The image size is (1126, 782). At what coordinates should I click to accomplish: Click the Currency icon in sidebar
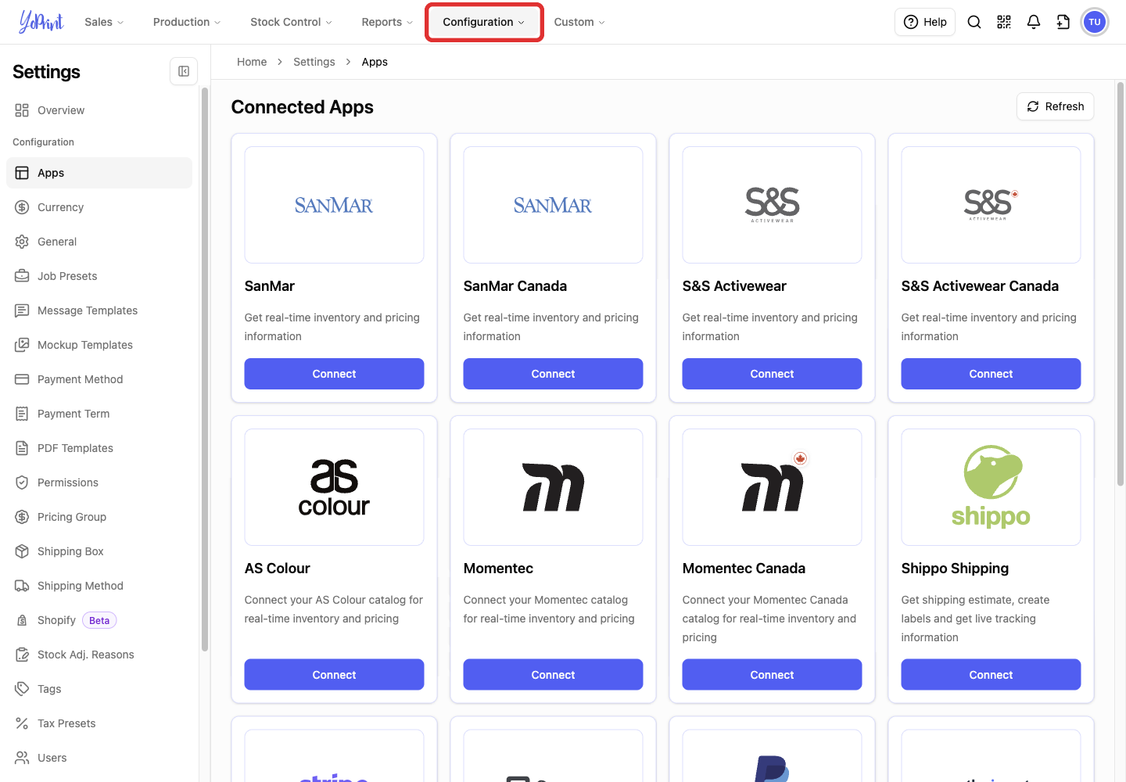click(x=22, y=207)
